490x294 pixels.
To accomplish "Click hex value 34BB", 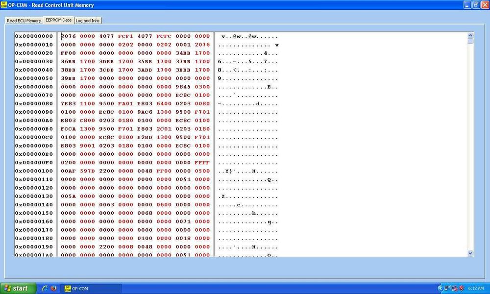I will pos(183,53).
